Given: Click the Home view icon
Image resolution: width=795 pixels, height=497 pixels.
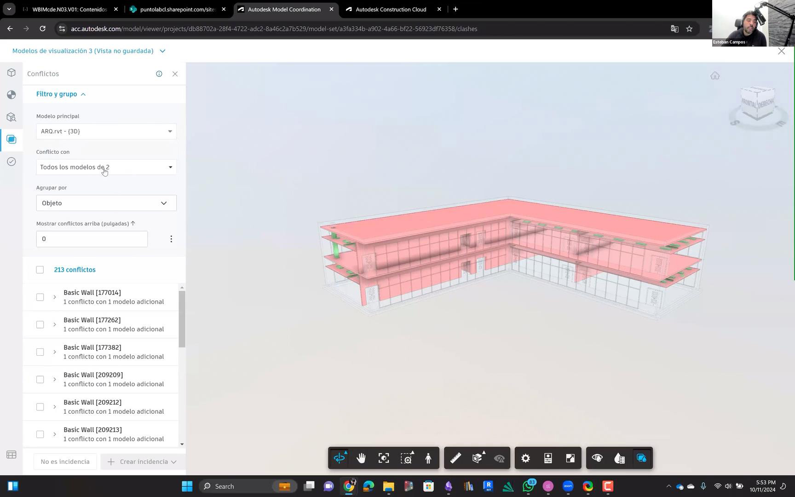Looking at the screenshot, I should pos(714,76).
